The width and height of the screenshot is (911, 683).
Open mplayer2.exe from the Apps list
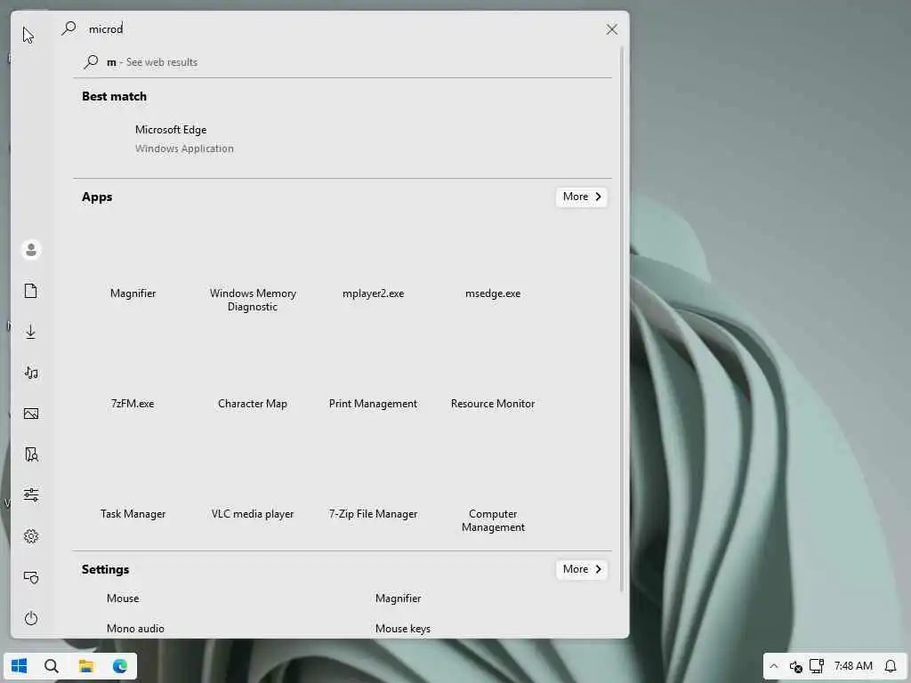pyautogui.click(x=373, y=267)
